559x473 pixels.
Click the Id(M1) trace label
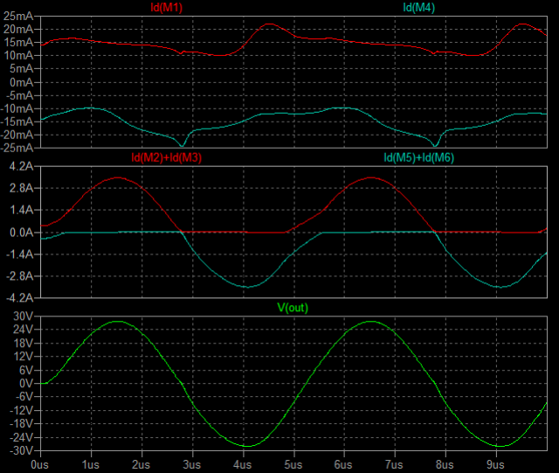168,7
